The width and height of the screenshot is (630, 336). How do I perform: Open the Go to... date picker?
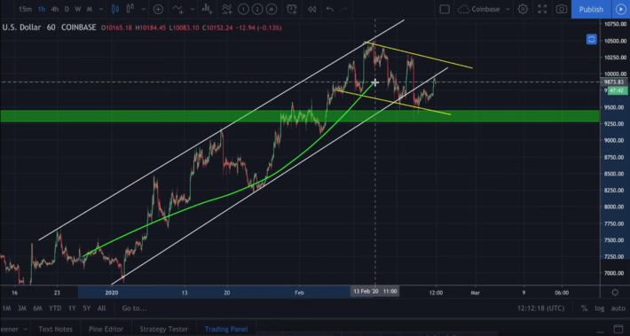(134, 309)
